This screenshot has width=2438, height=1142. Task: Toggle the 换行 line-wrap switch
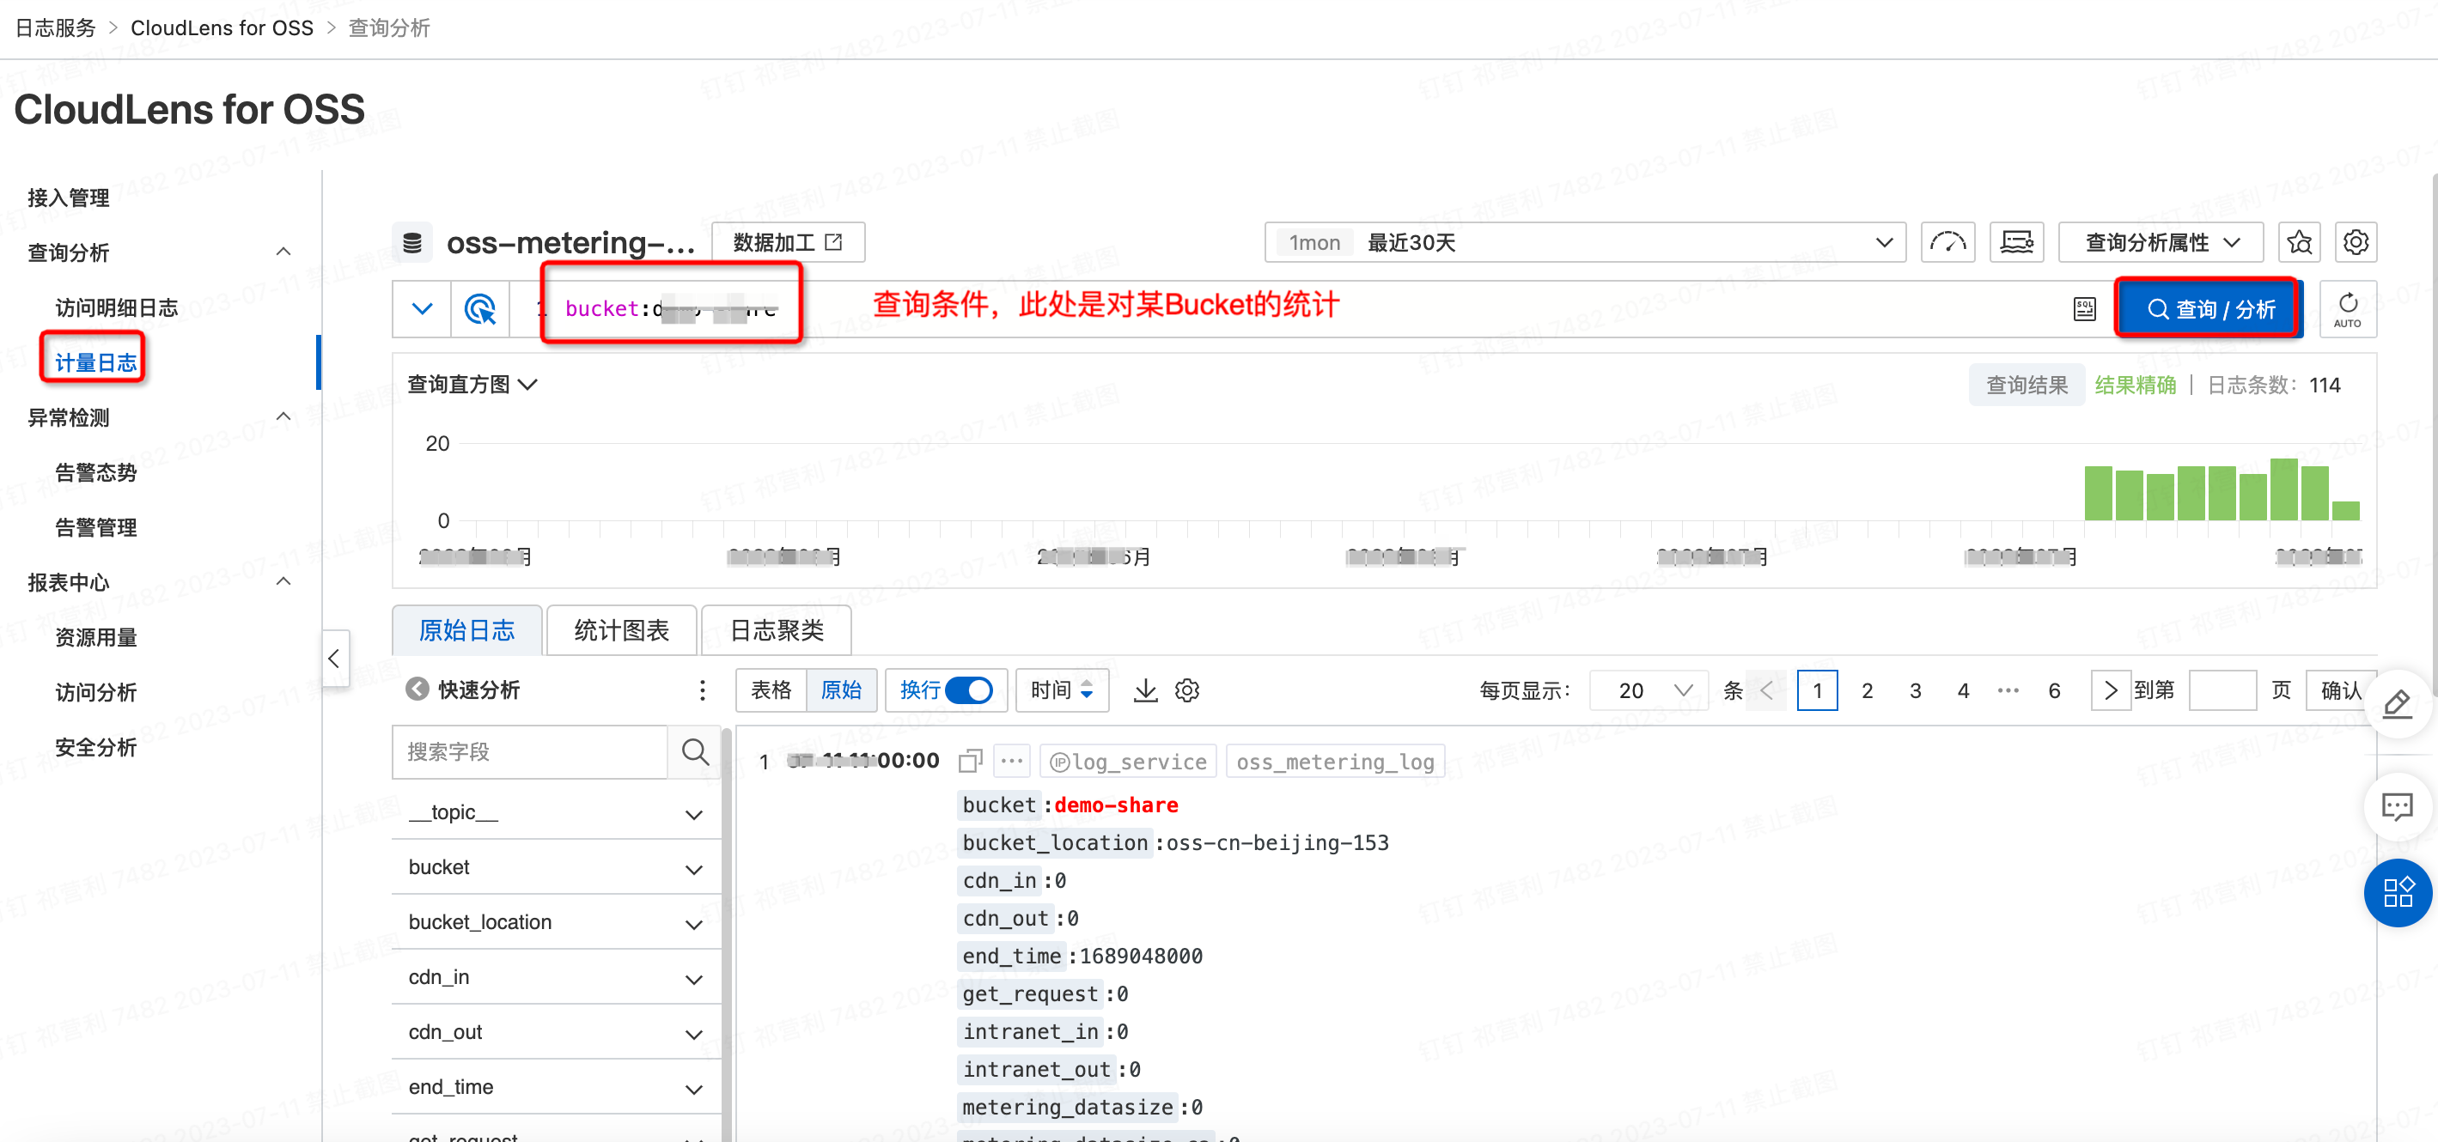(x=968, y=690)
